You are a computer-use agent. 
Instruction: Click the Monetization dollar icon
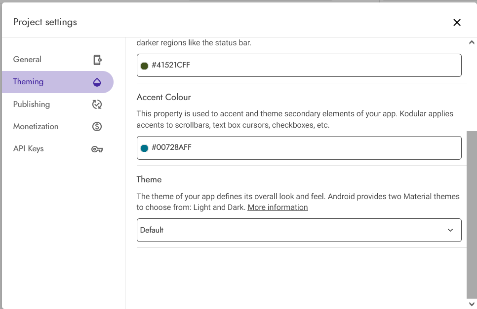pyautogui.click(x=97, y=126)
